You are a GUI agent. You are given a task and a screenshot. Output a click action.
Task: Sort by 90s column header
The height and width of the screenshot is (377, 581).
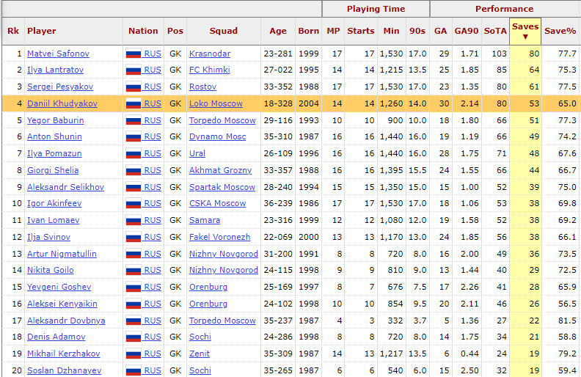coord(417,31)
